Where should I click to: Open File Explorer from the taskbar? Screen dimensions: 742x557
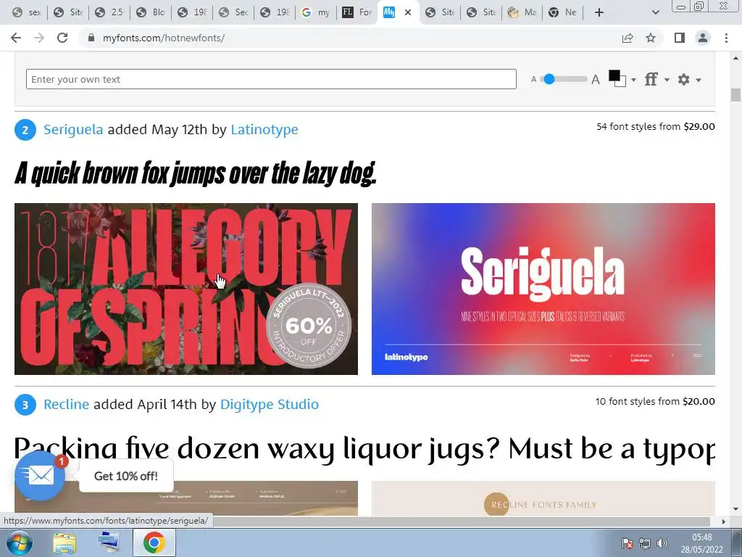64,542
